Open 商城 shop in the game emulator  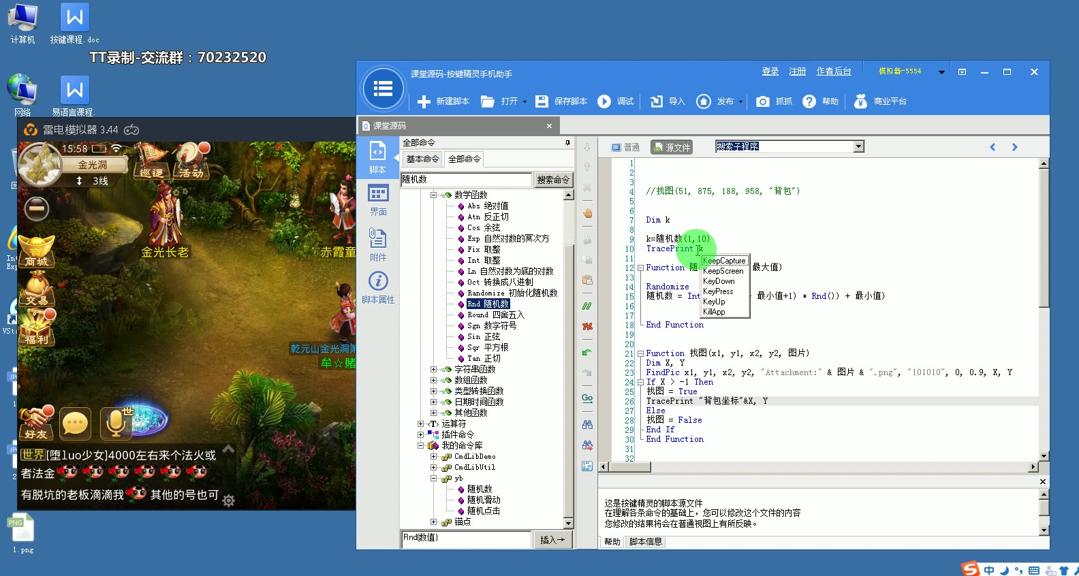pyautogui.click(x=37, y=251)
